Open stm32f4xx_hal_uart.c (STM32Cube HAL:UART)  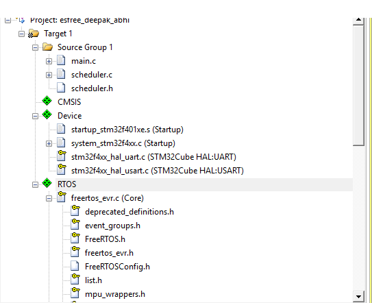pyautogui.click(x=153, y=157)
